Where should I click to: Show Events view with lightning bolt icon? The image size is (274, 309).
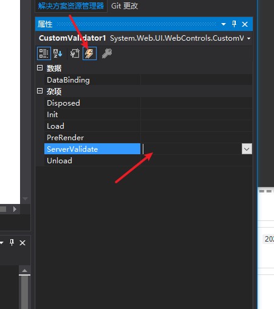89,53
